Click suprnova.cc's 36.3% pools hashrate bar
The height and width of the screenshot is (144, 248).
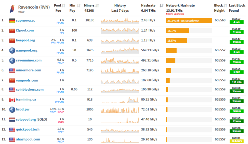pos(189,21)
